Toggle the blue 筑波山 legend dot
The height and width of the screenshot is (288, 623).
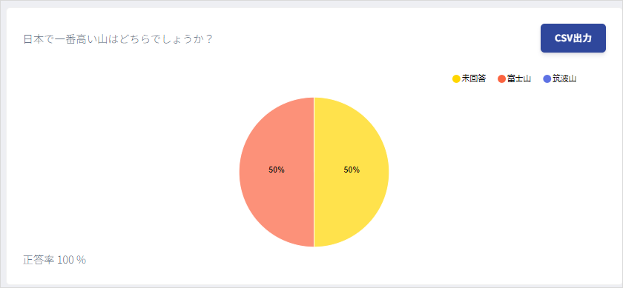tap(547, 79)
